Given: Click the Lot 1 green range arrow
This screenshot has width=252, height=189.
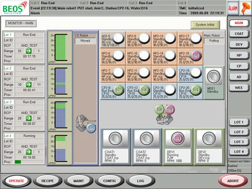Looking at the screenshot, I should (29, 51).
